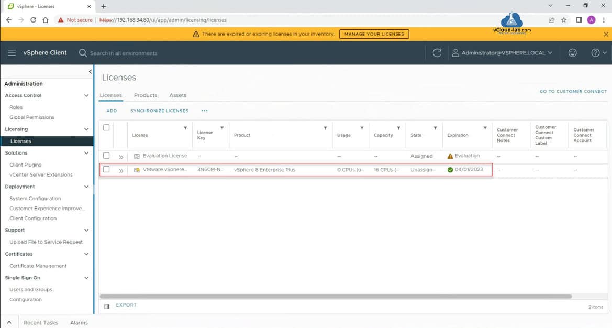The width and height of the screenshot is (612, 328).
Task: Go to browser home page
Action: pos(45,20)
